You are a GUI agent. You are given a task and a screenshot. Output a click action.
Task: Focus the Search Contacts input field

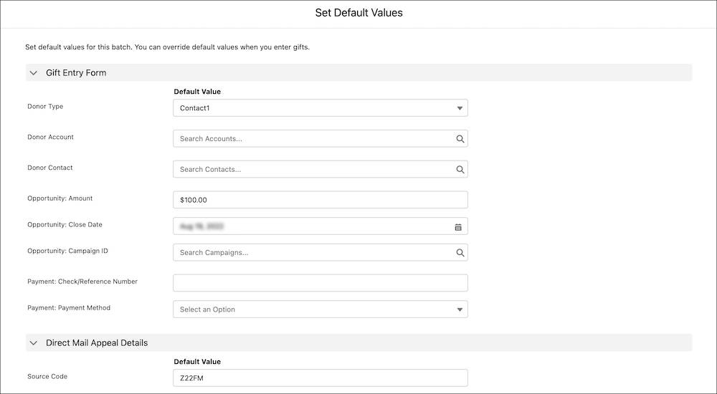tap(313, 170)
